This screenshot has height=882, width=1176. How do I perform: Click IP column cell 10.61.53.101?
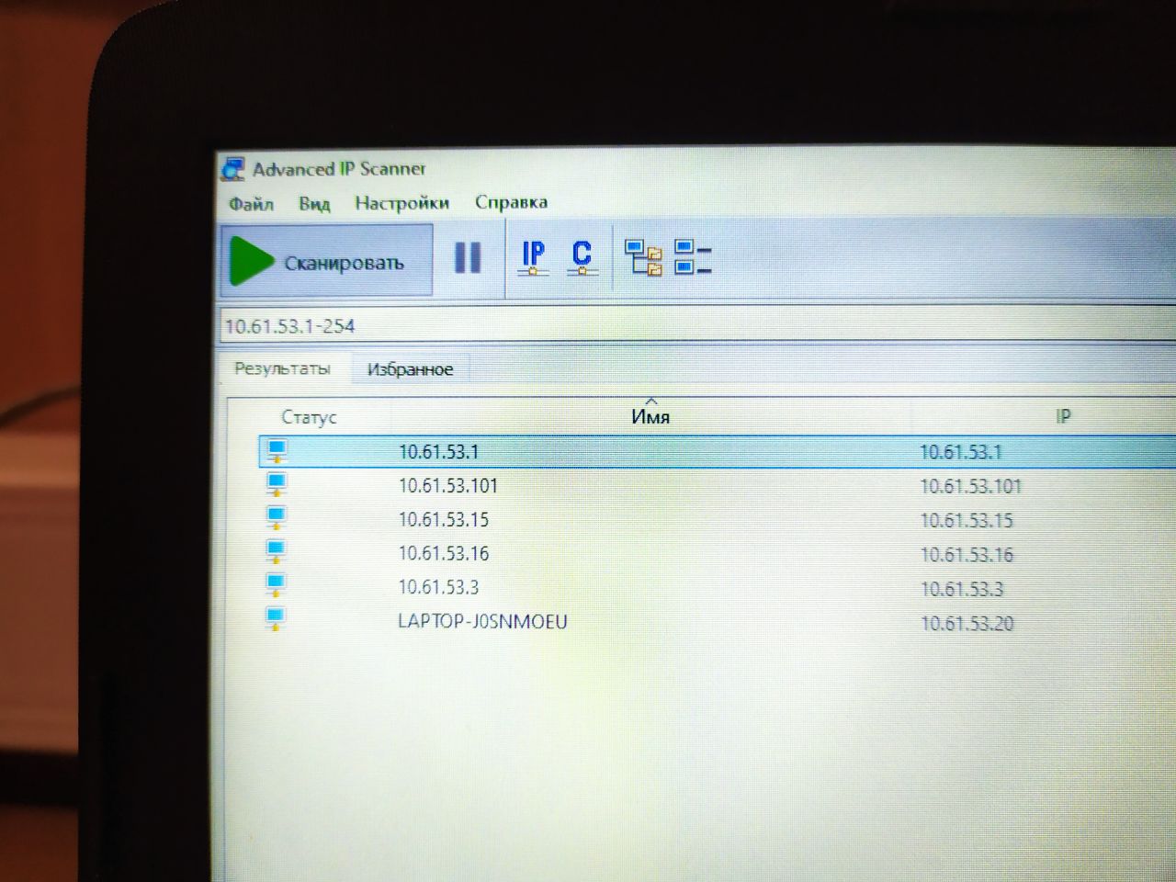pos(970,486)
